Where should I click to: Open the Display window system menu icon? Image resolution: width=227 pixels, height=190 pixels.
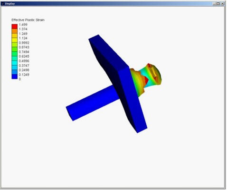coord(2,4)
